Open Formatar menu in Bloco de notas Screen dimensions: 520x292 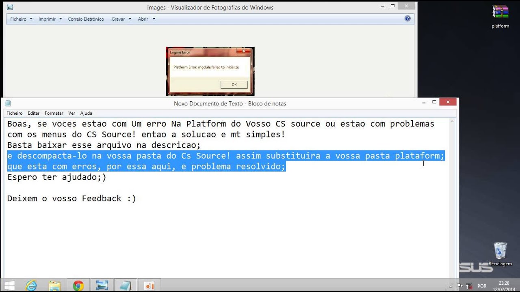[54, 113]
